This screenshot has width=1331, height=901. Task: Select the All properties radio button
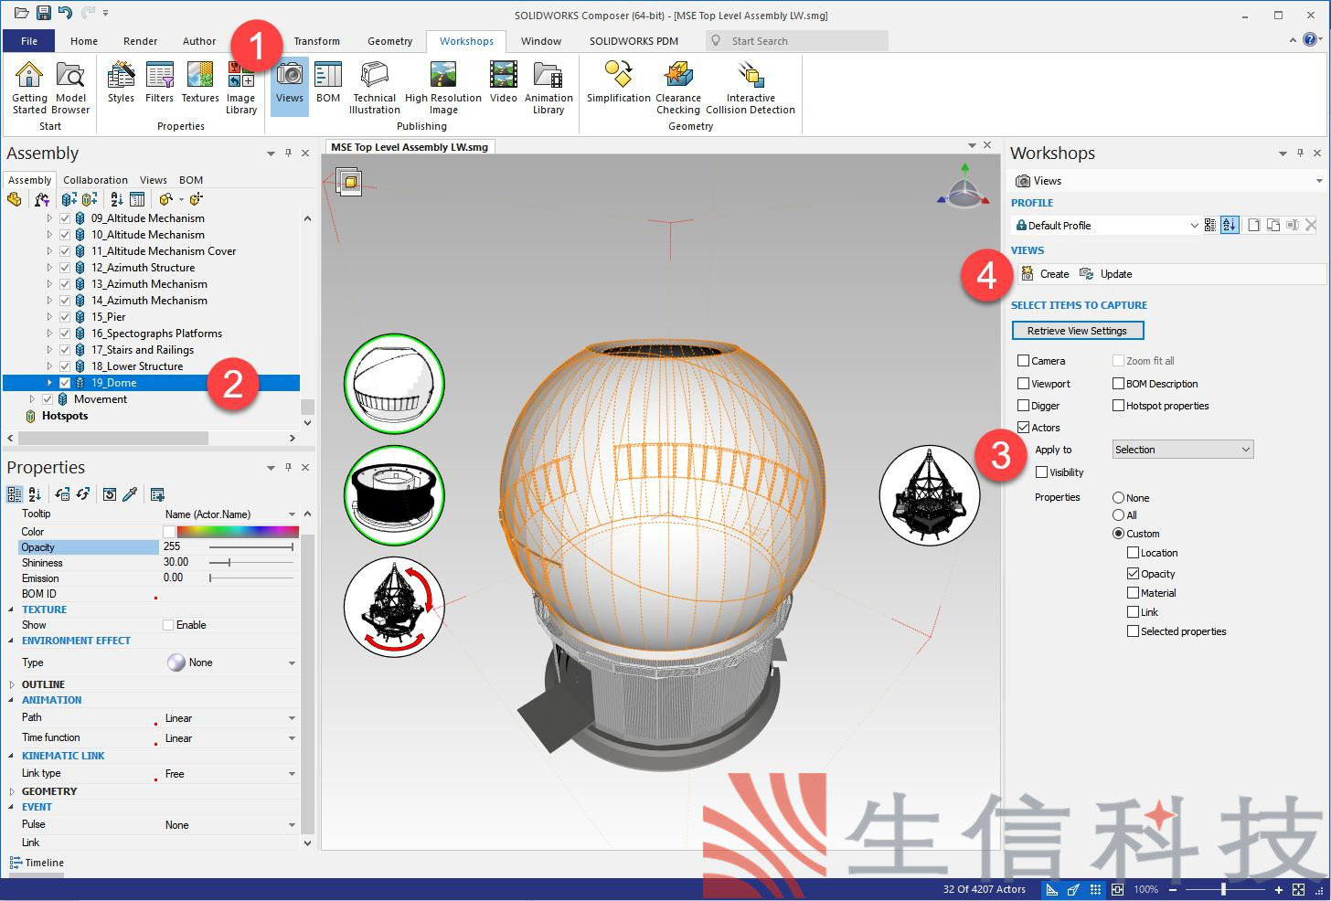pos(1118,515)
